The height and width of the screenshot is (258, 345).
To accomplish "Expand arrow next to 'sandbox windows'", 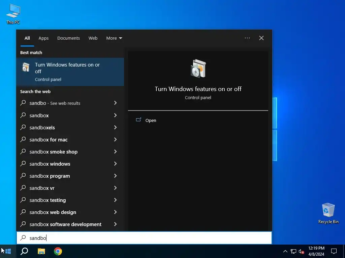I will click(115, 164).
